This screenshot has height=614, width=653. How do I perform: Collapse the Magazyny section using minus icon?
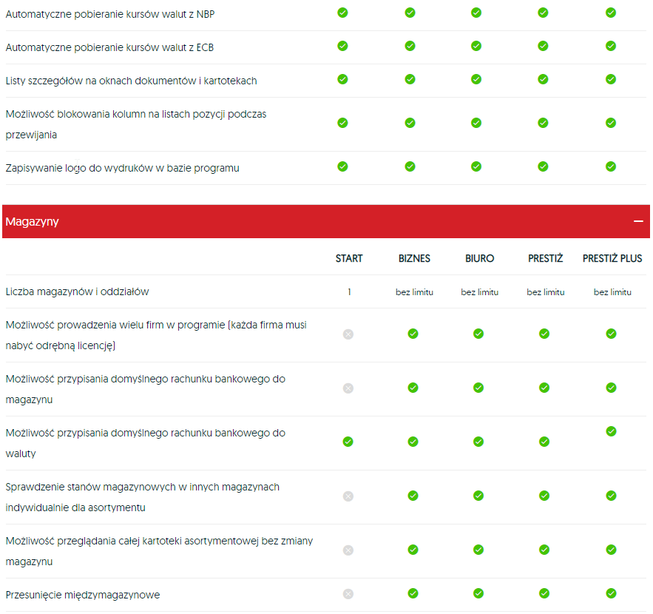pyautogui.click(x=637, y=222)
